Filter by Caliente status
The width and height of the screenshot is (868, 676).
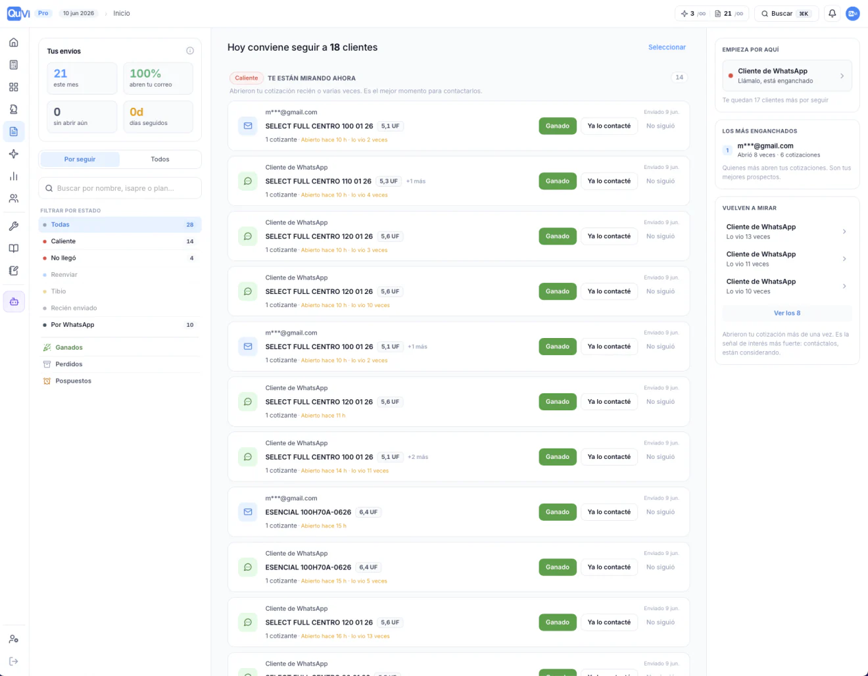(119, 241)
